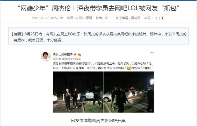Click the Weibo post body text

click(x=103, y=66)
